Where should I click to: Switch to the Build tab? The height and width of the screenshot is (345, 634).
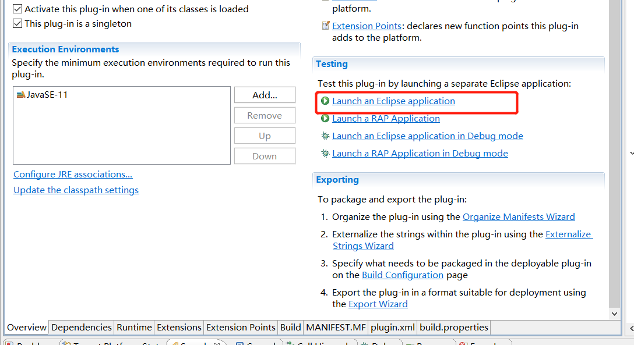[290, 327]
